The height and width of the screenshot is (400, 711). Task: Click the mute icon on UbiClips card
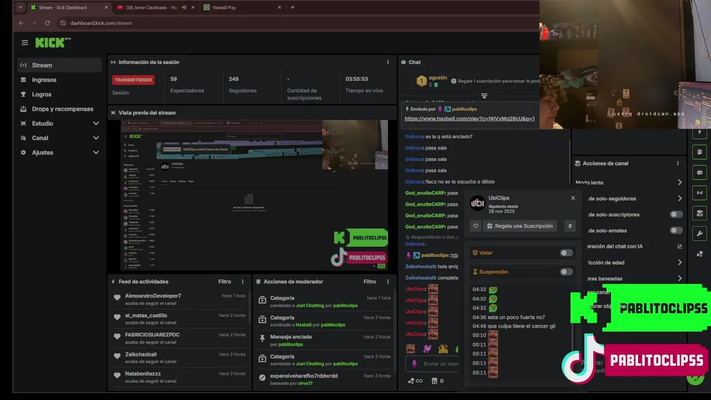569,226
